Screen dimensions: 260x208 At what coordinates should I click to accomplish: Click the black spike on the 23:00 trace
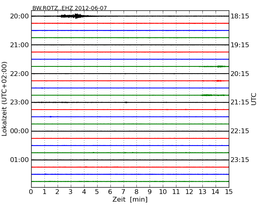click(x=126, y=102)
